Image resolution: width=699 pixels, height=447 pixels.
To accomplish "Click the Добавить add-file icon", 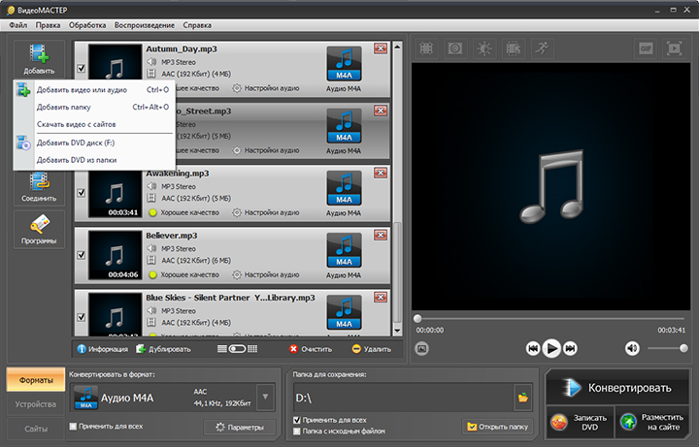I will [39, 59].
